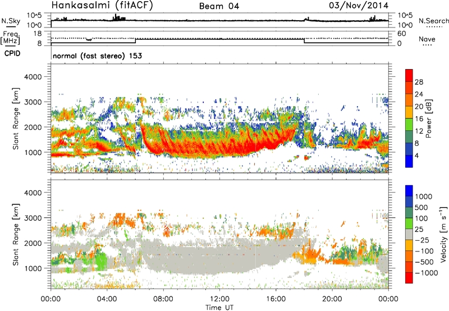Screen dimensions: 449x311
Task: Click the Velocity [m s⁻¹] colorbar title
Action: pos(443,234)
